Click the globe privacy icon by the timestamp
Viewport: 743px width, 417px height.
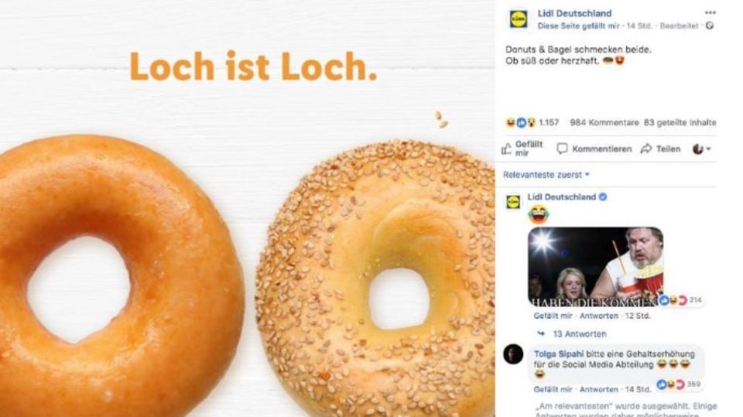click(x=710, y=26)
